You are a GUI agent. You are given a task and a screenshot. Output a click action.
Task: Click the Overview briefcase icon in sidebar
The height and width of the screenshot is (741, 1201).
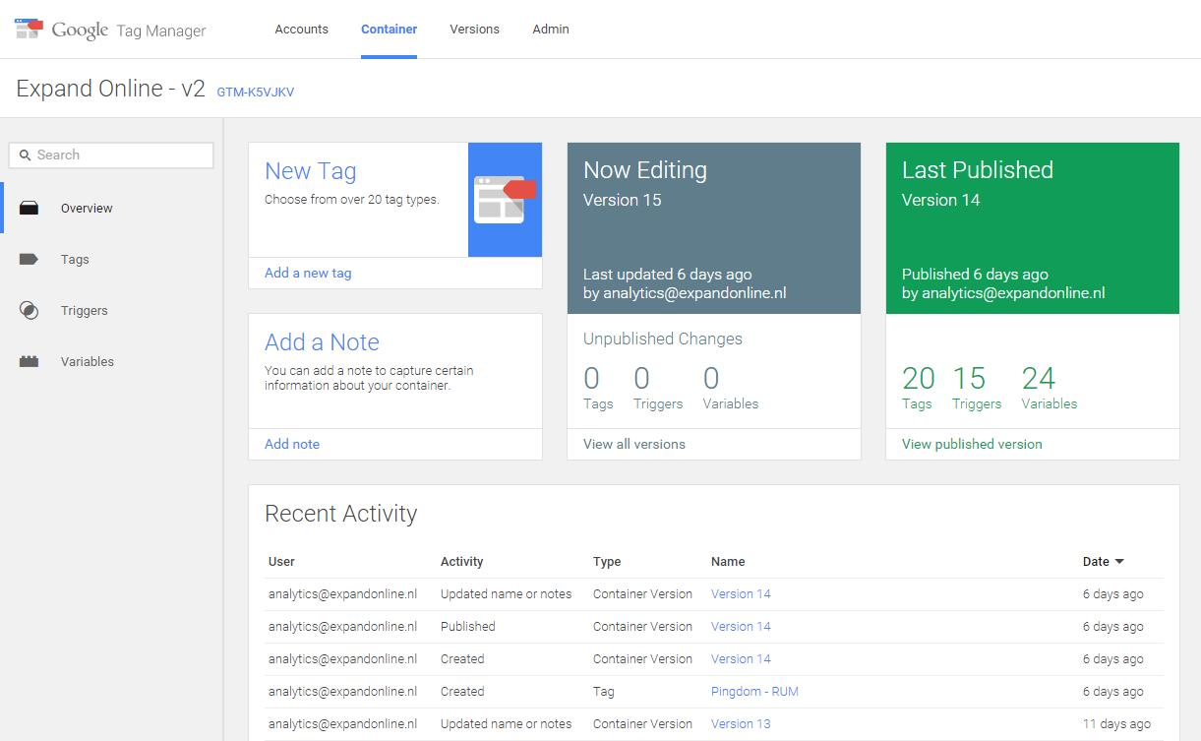(30, 209)
